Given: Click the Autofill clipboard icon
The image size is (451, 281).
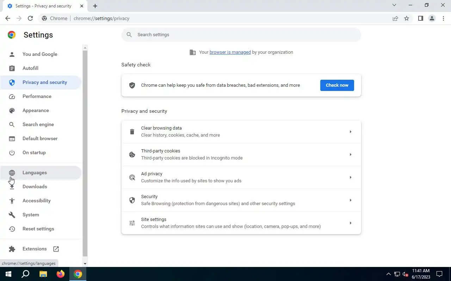Looking at the screenshot, I should coord(12,68).
